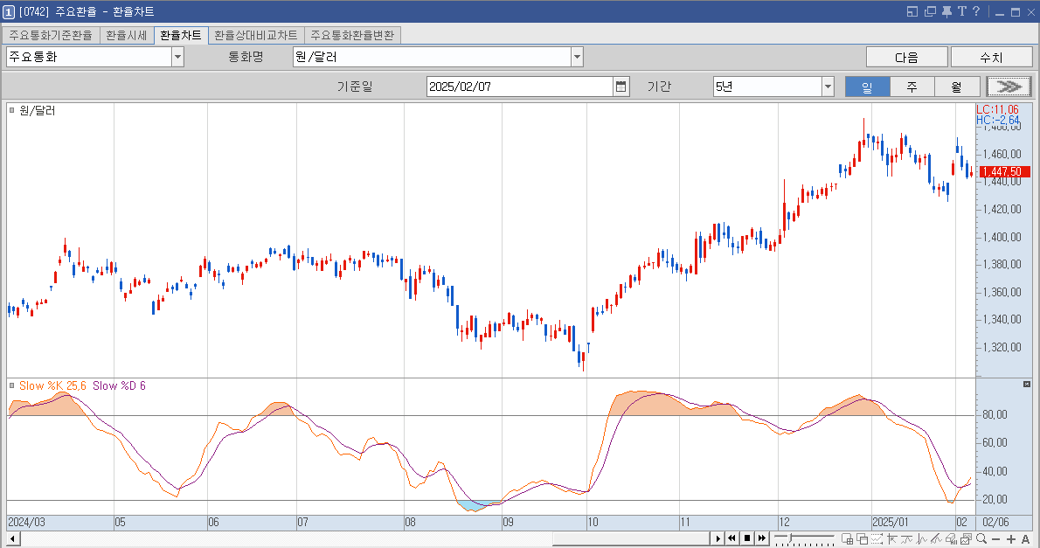
Task: Click the eraser chart tool icon
Action: pos(951,538)
